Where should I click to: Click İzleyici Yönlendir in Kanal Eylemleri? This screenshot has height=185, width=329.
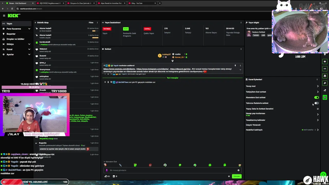coord(253,125)
